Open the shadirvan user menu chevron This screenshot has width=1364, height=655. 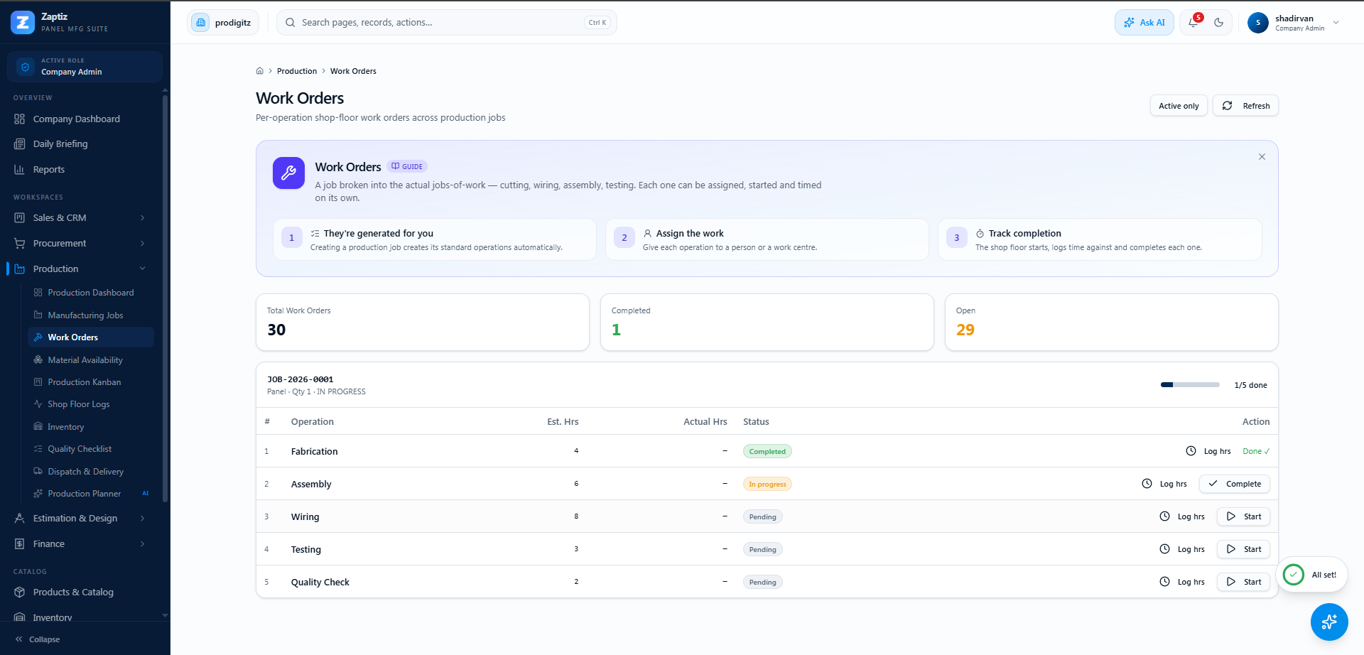click(x=1336, y=23)
